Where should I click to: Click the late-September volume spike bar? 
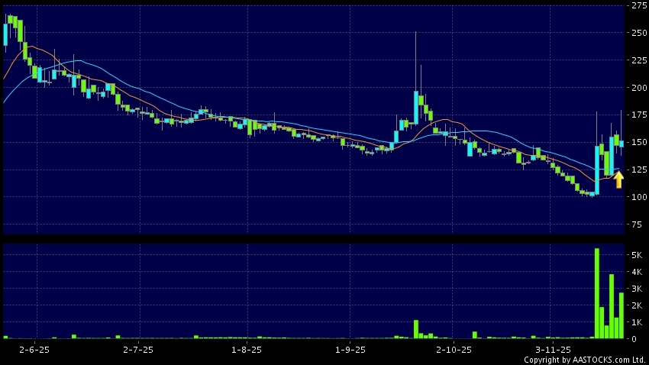pos(416,329)
